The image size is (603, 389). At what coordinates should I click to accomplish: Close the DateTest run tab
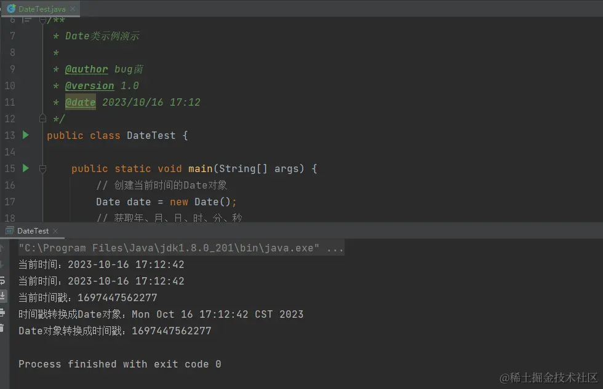pos(55,231)
